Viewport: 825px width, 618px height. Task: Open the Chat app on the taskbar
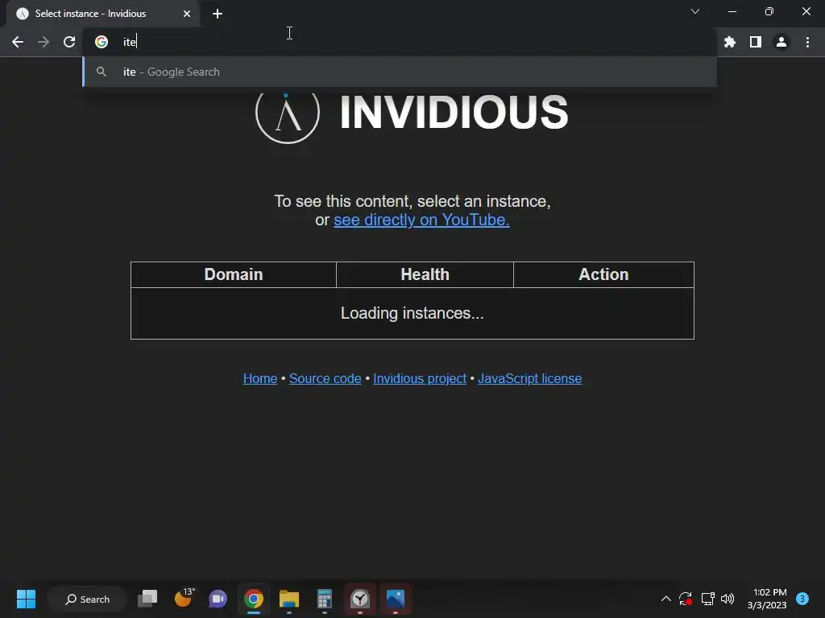pyautogui.click(x=218, y=599)
